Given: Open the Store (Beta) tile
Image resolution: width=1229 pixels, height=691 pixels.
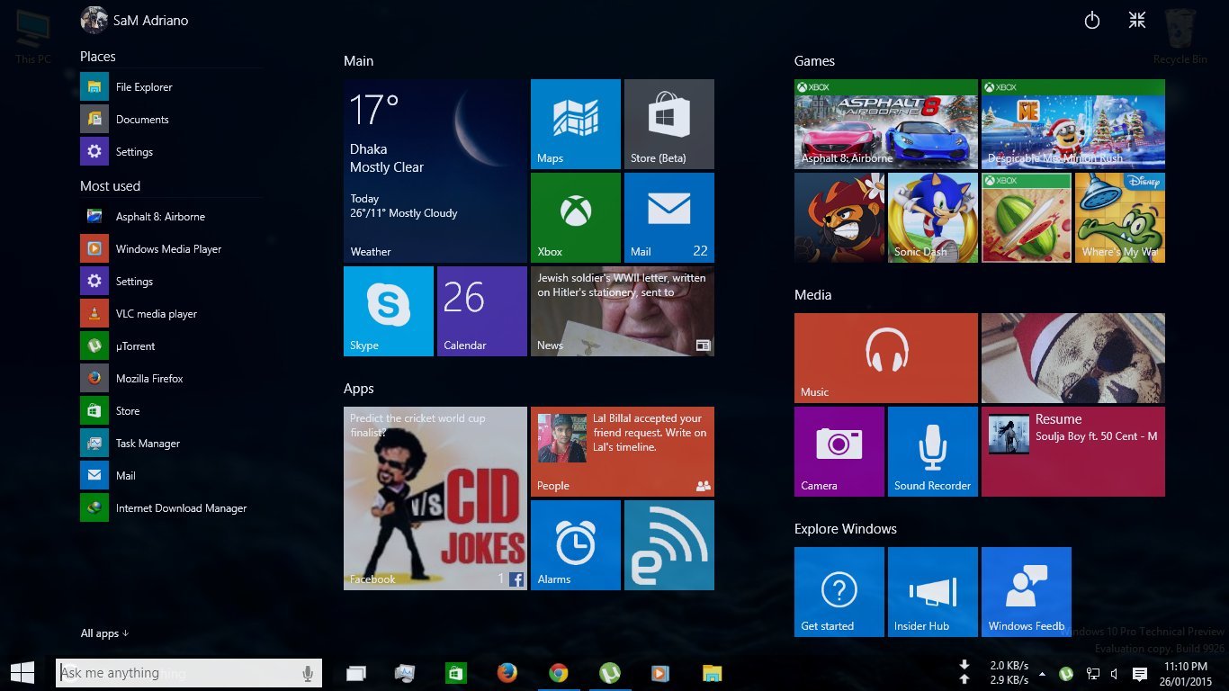Looking at the screenshot, I should coord(669,124).
